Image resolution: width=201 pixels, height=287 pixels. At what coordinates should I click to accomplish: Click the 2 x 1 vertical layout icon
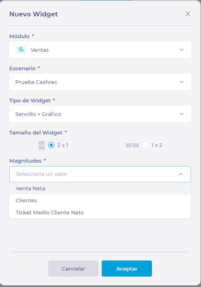tap(41, 145)
